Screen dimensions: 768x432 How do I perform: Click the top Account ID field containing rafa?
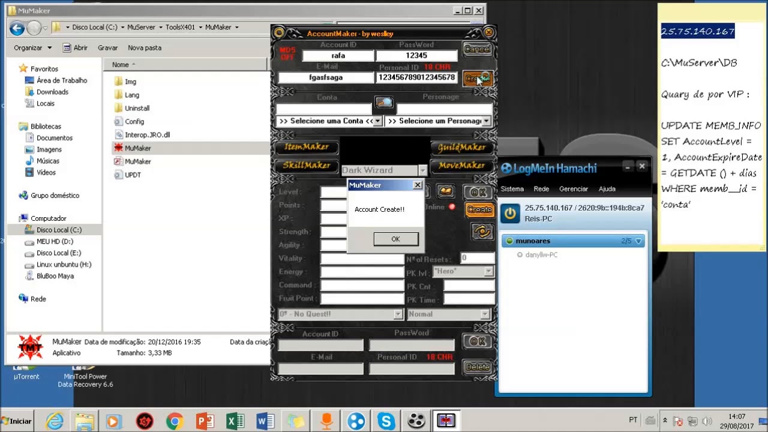coord(338,56)
